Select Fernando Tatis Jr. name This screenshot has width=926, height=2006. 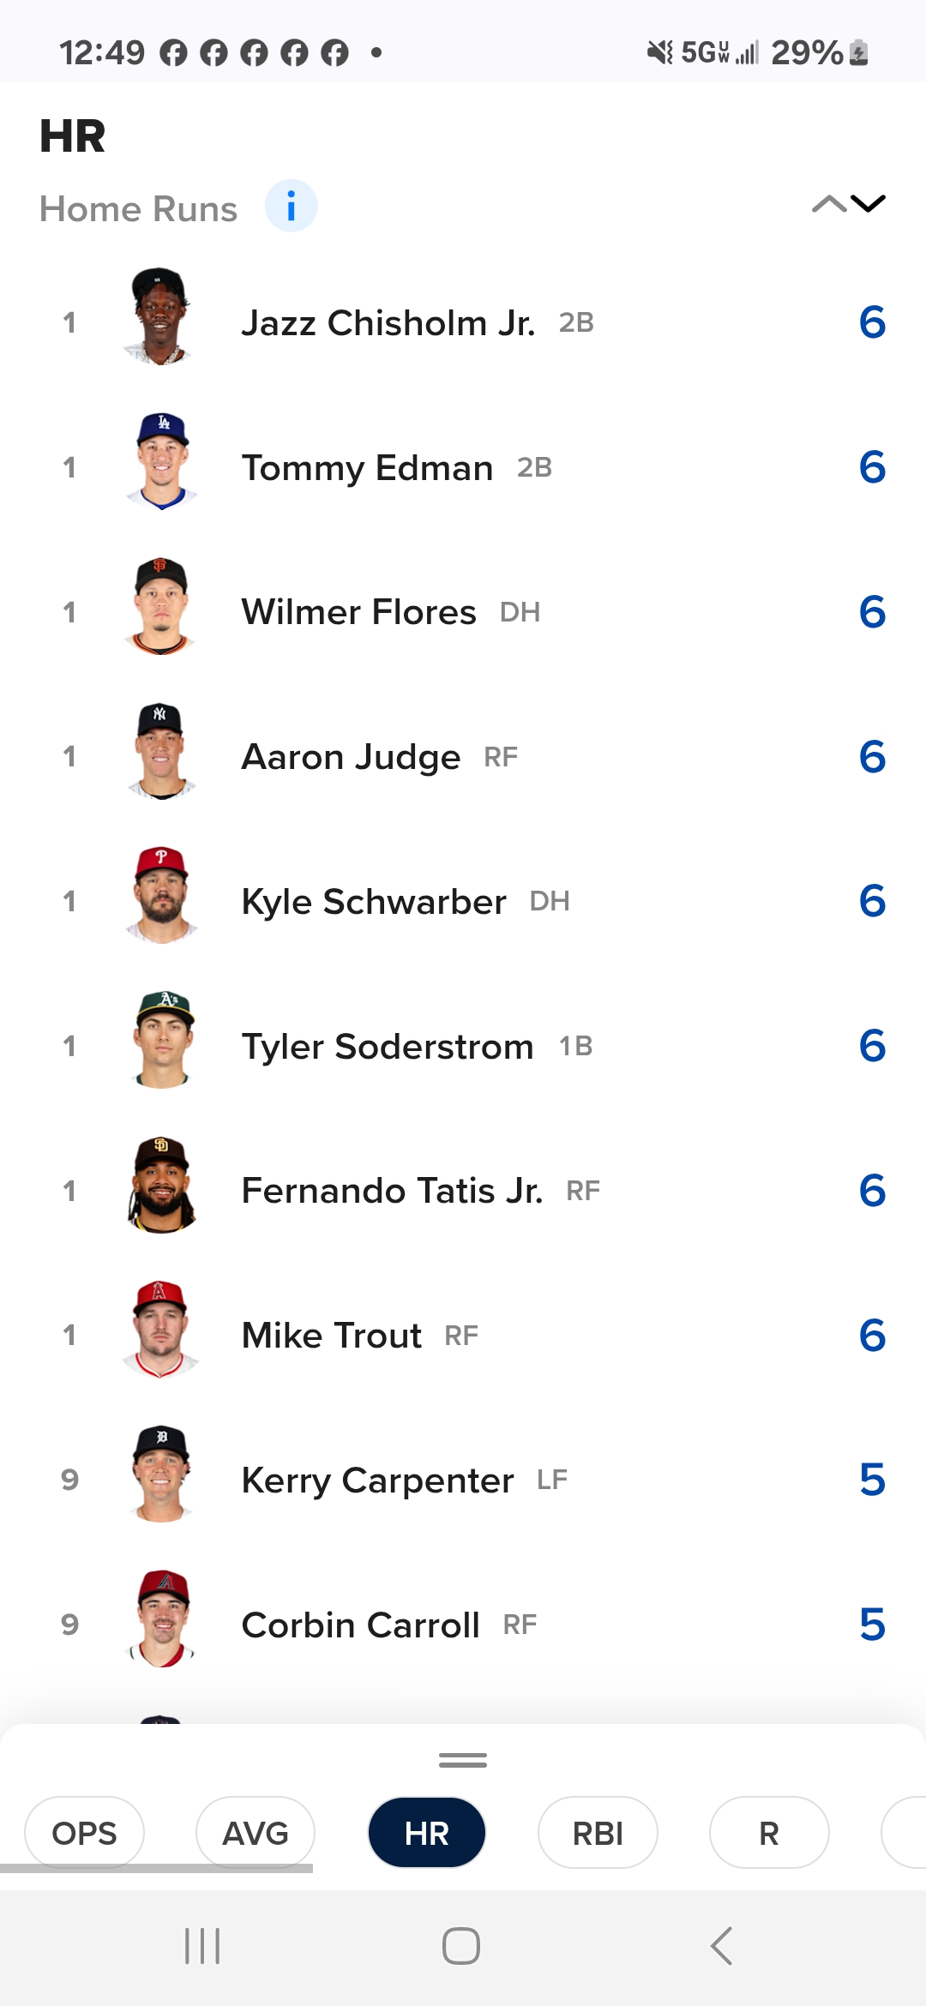tap(392, 1191)
